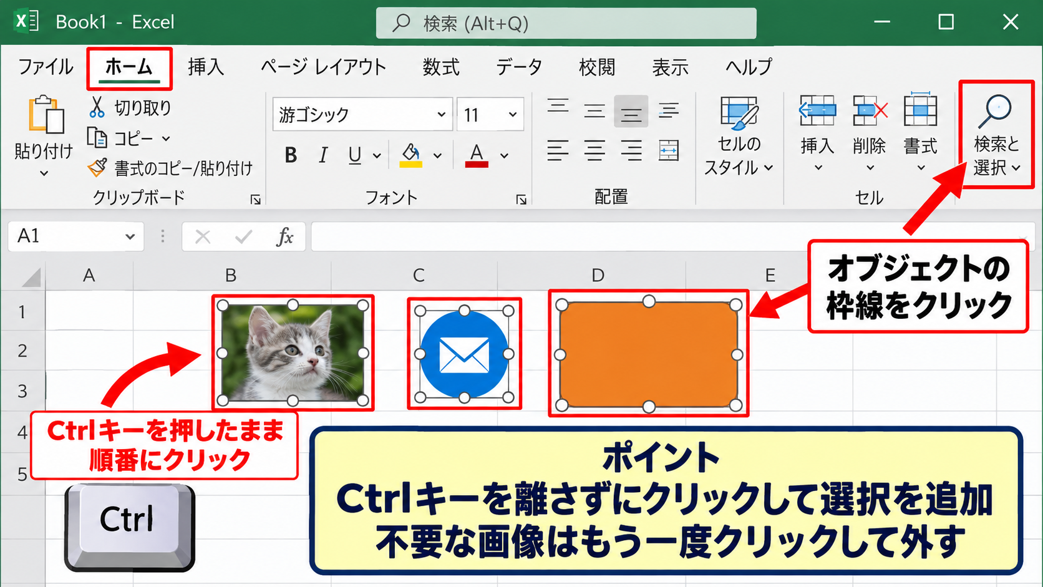Open 検索と選択 find and select menu
1043x587 pixels.
point(996,134)
